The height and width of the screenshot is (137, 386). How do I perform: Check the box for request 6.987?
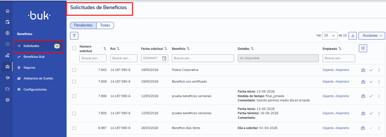(x=74, y=128)
